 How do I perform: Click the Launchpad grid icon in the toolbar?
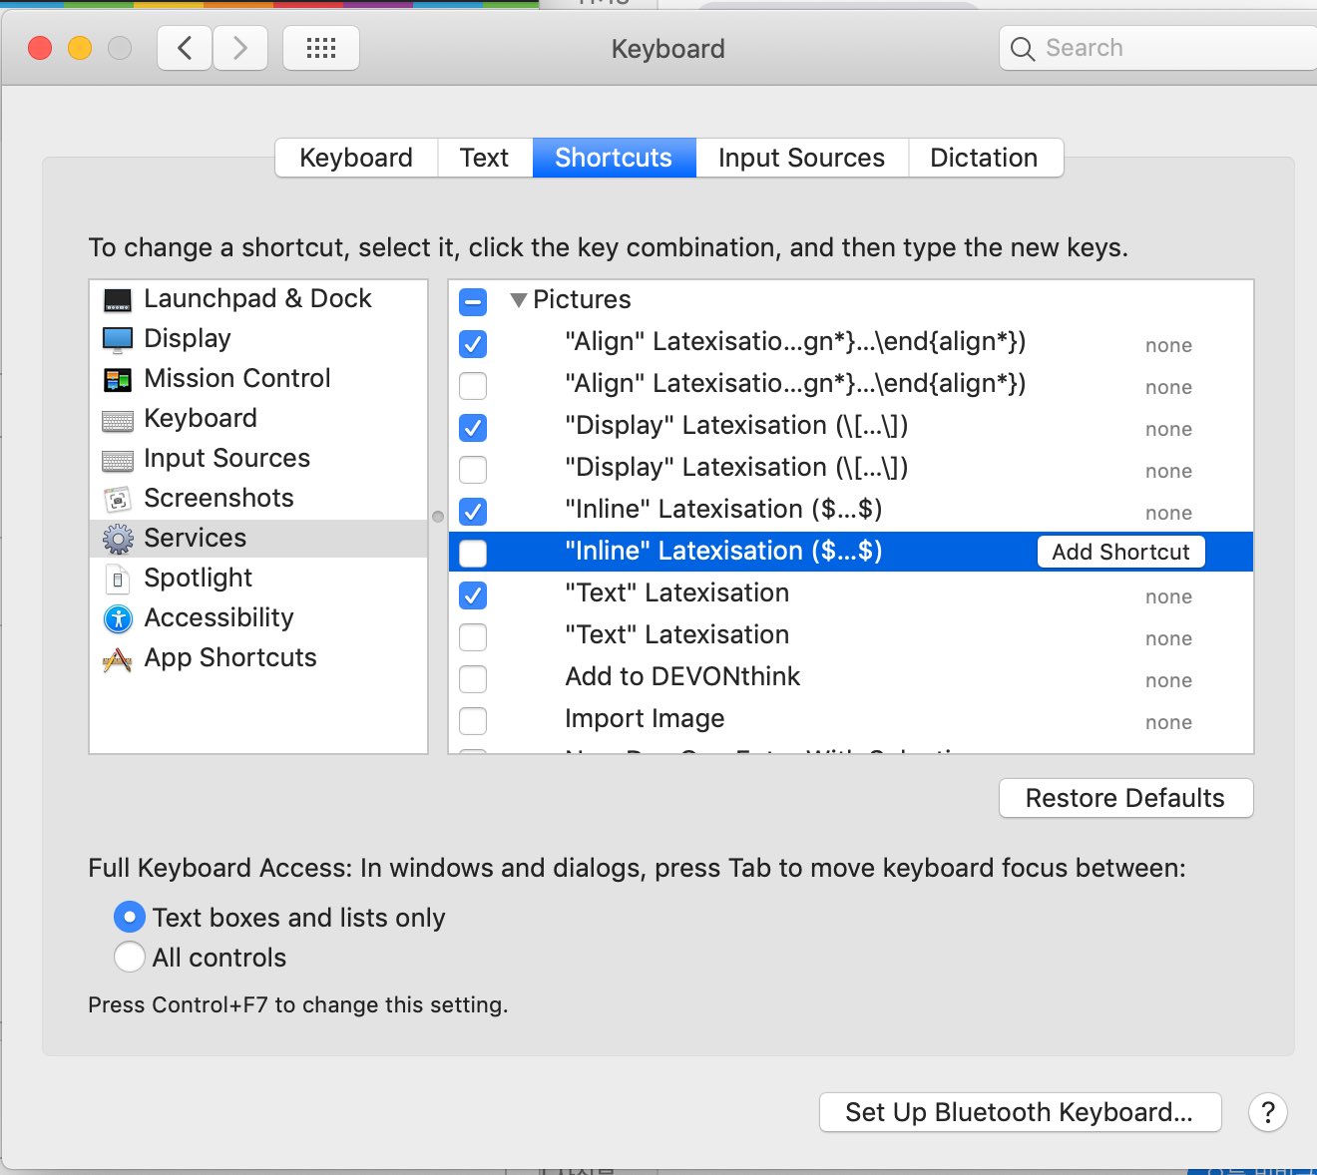point(320,47)
